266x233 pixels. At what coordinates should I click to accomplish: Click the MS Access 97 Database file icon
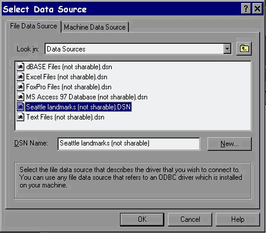point(20,97)
